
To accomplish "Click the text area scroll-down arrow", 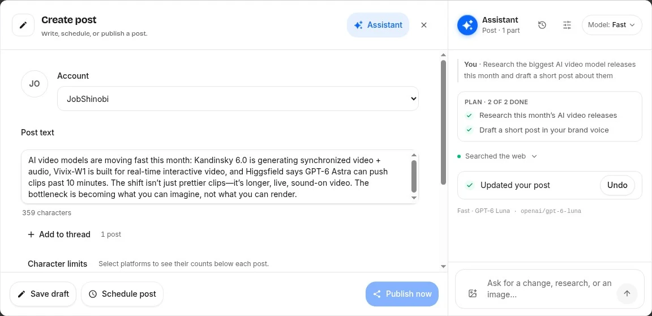I will pos(414,198).
